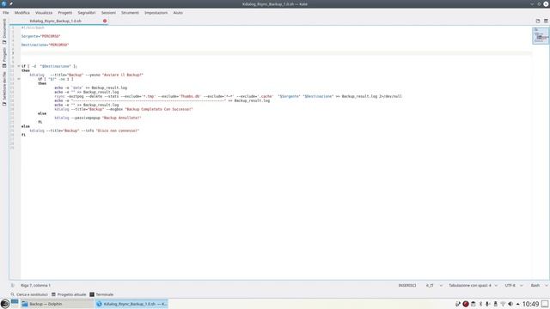
Task: Open the Wi-Fi network tray icon
Action: click(x=503, y=304)
